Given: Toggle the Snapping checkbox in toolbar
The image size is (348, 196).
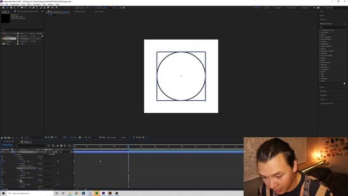Looking at the screenshot, I should (x=77, y=8).
